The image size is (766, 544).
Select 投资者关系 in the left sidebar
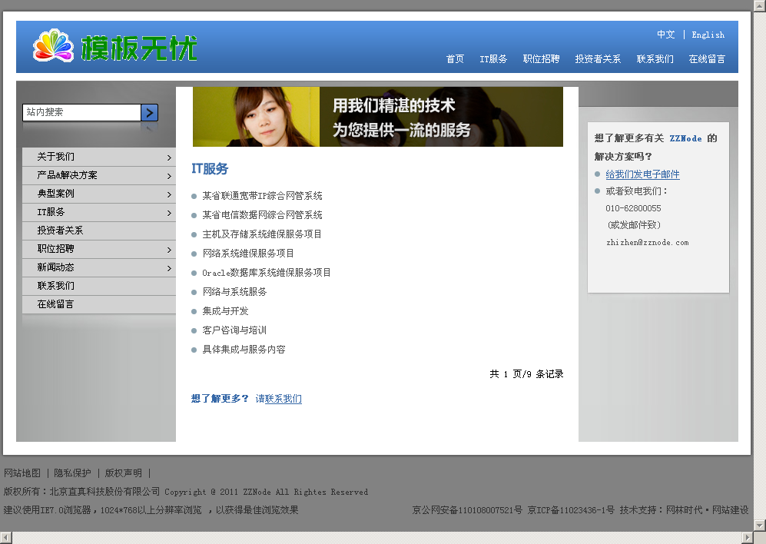[x=60, y=231]
